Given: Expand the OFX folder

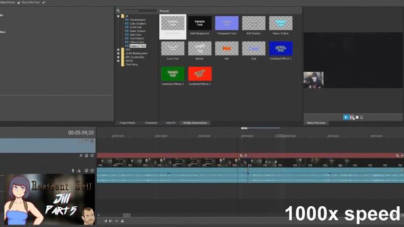Looking at the screenshot, I should [x=119, y=50].
